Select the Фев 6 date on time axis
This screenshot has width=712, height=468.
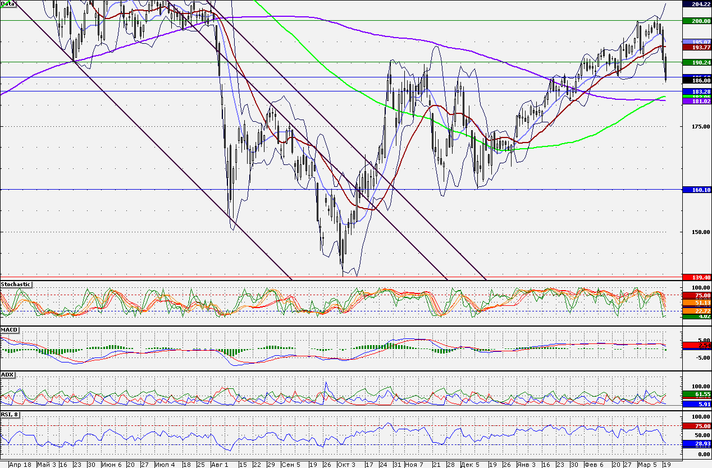pyautogui.click(x=594, y=465)
